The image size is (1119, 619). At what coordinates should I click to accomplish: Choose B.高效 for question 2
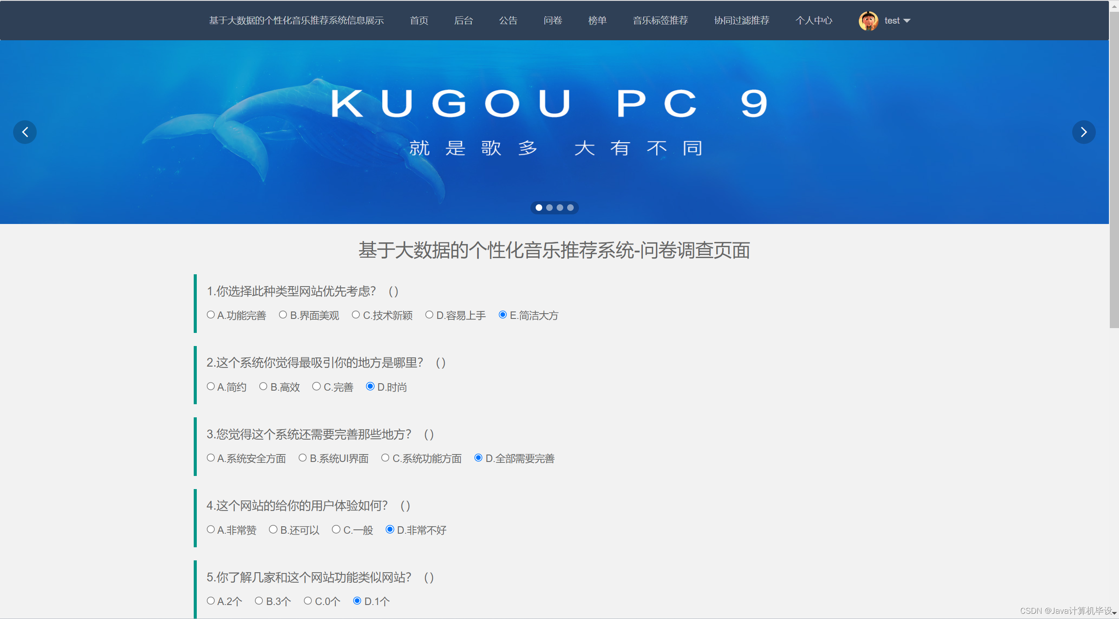263,386
